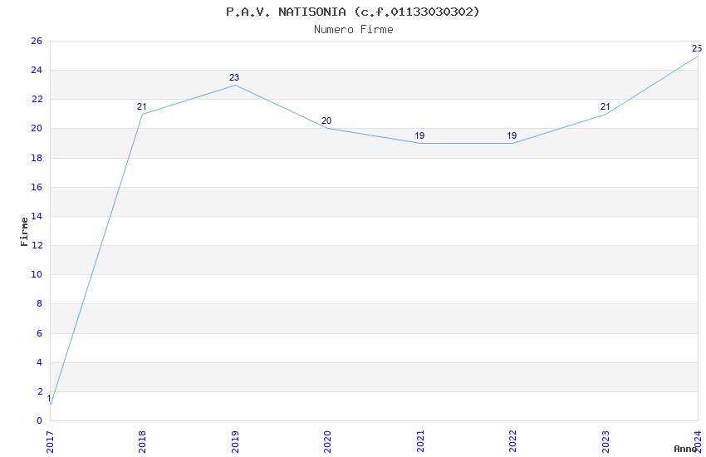Click the data label 19 above 2021
This screenshot has width=706, height=457.
(x=419, y=135)
